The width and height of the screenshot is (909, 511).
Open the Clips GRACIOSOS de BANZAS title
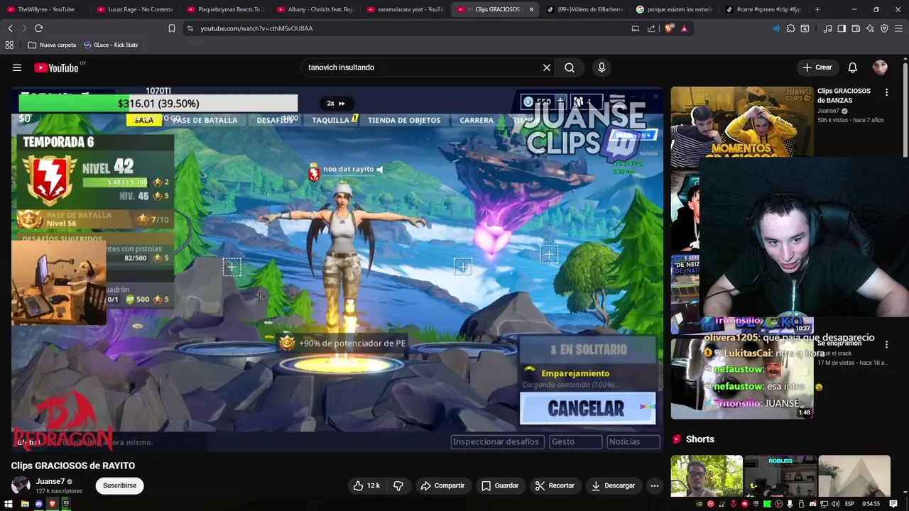click(844, 95)
